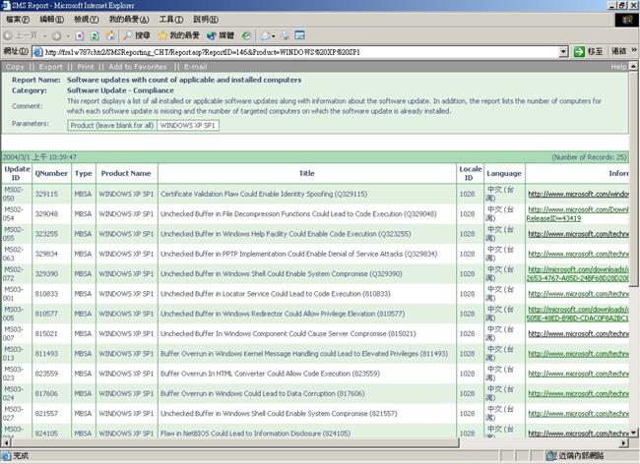This screenshot has height=464, width=640.
Task: Click the Windows flag logo throbber
Action: pyautogui.click(x=627, y=20)
